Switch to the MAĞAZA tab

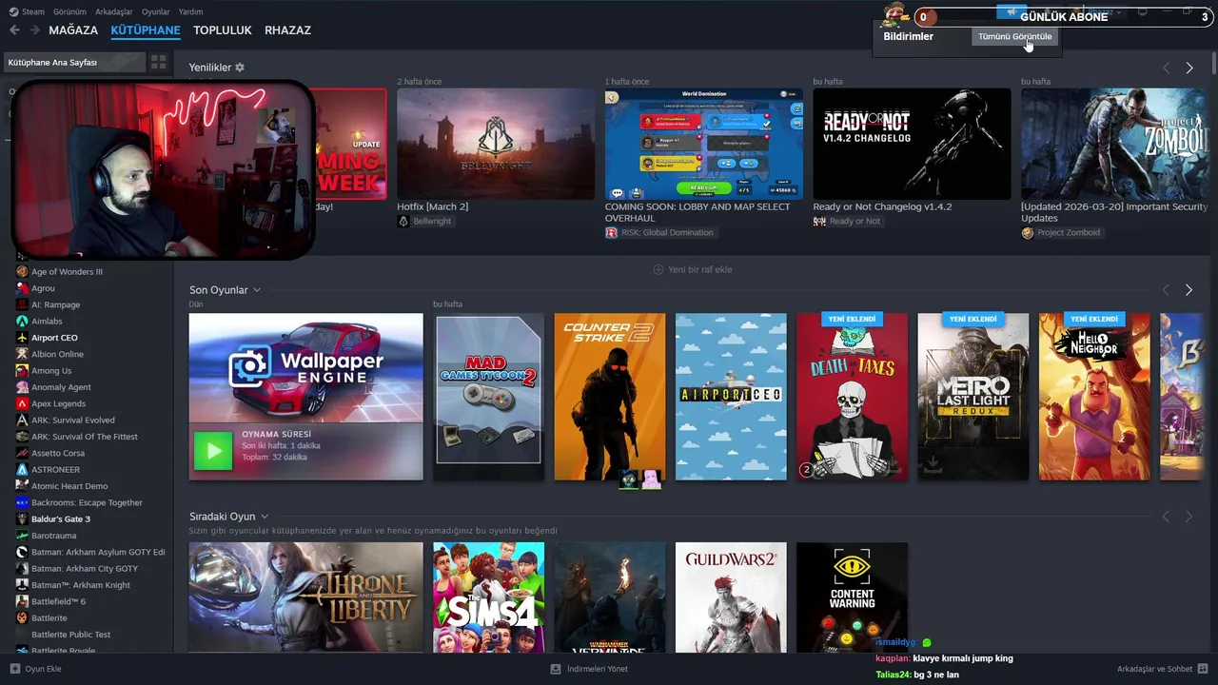[73, 30]
